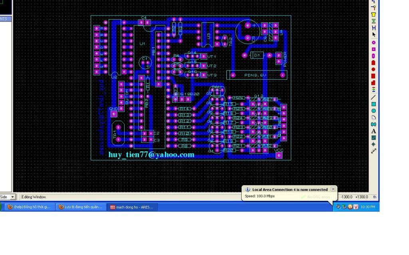The width and height of the screenshot is (409, 255).
Task: Click the Editing Window status text
Action: 34,197
